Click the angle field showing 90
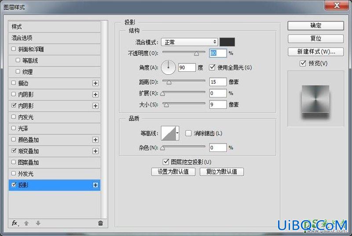This screenshot has height=236, width=352. (x=187, y=68)
